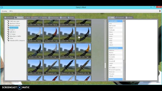The height and width of the screenshot is (91, 162).
Task: Choose the Weld tool
Action: (x=115, y=43)
